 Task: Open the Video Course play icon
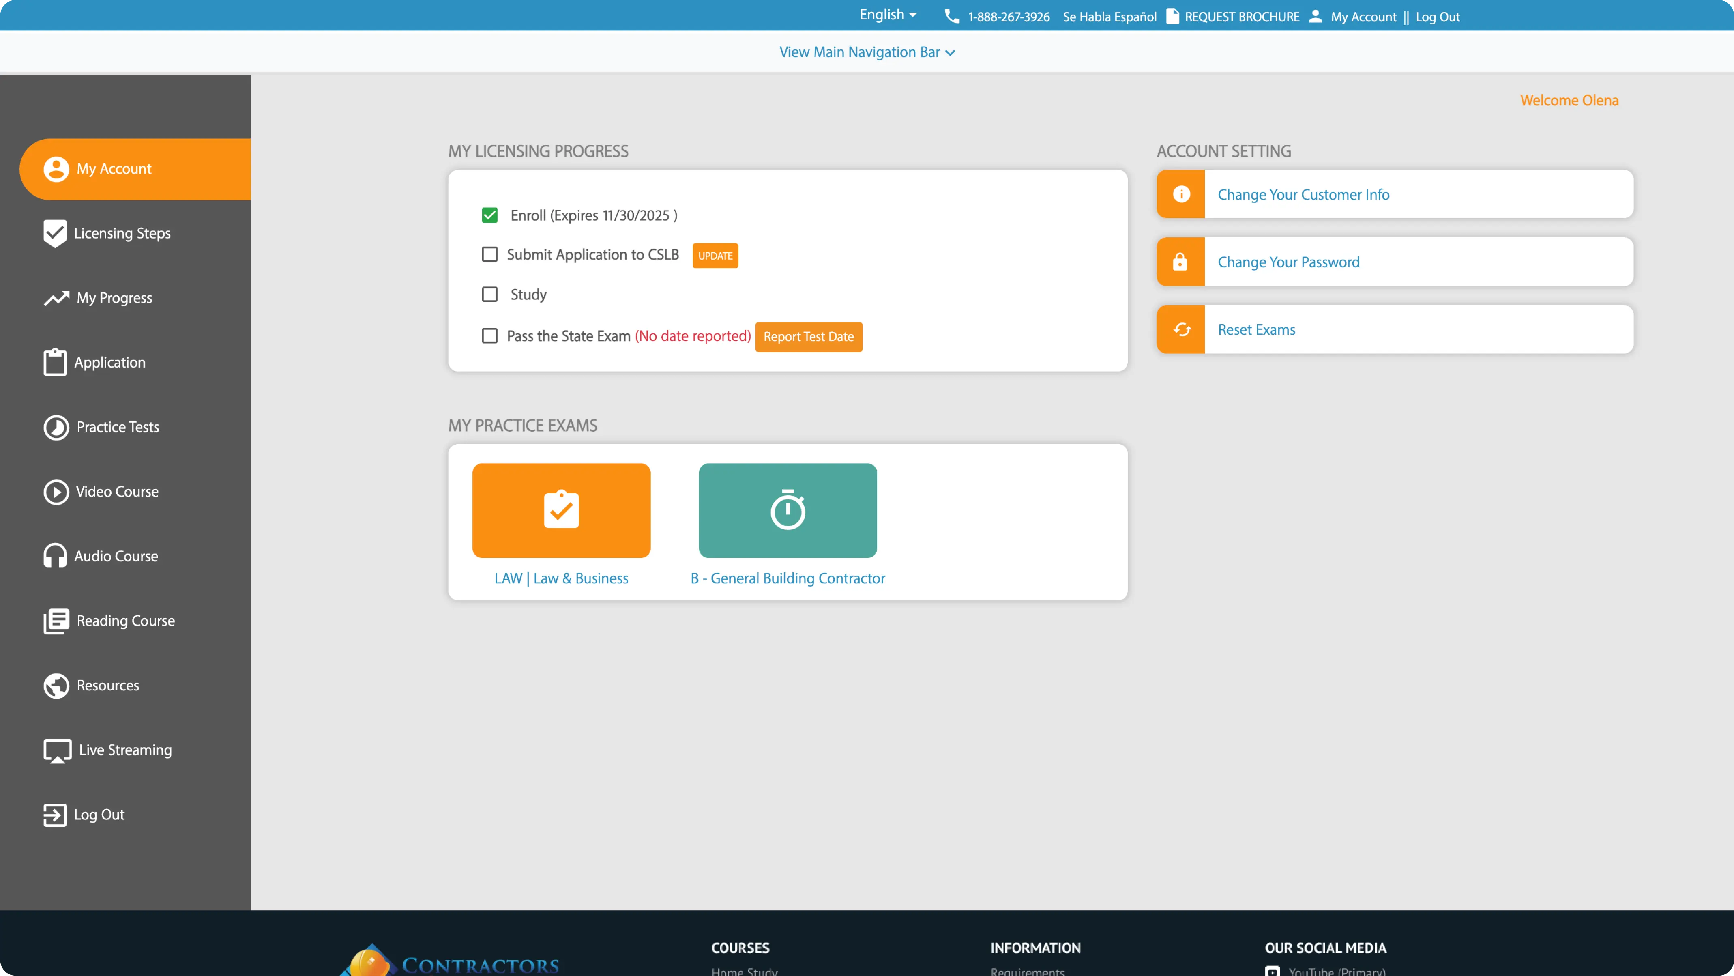(x=55, y=492)
